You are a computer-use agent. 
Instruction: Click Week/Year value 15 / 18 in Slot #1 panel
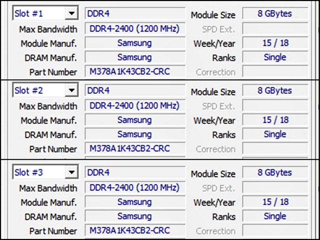coord(275,43)
